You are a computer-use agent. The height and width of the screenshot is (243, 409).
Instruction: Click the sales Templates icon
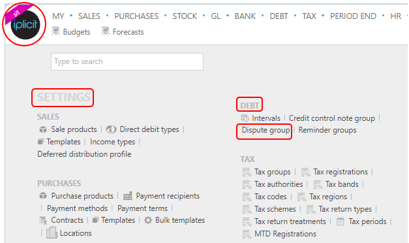click(40, 142)
